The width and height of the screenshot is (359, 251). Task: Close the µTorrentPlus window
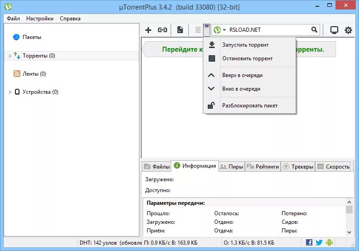(346, 5)
